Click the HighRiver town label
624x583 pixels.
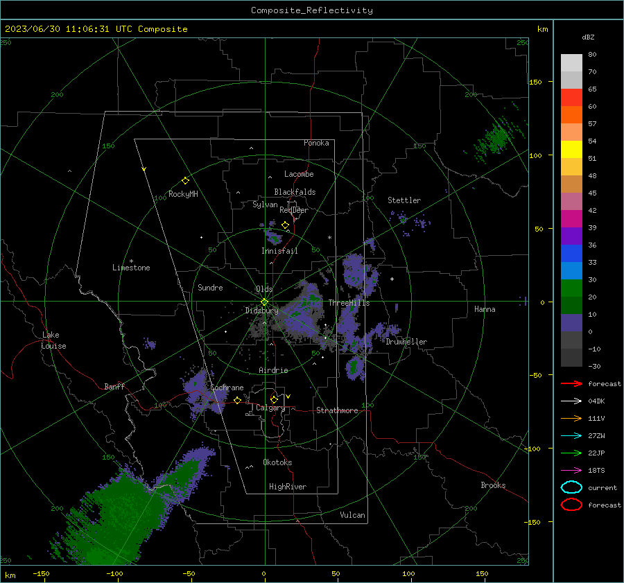(288, 487)
